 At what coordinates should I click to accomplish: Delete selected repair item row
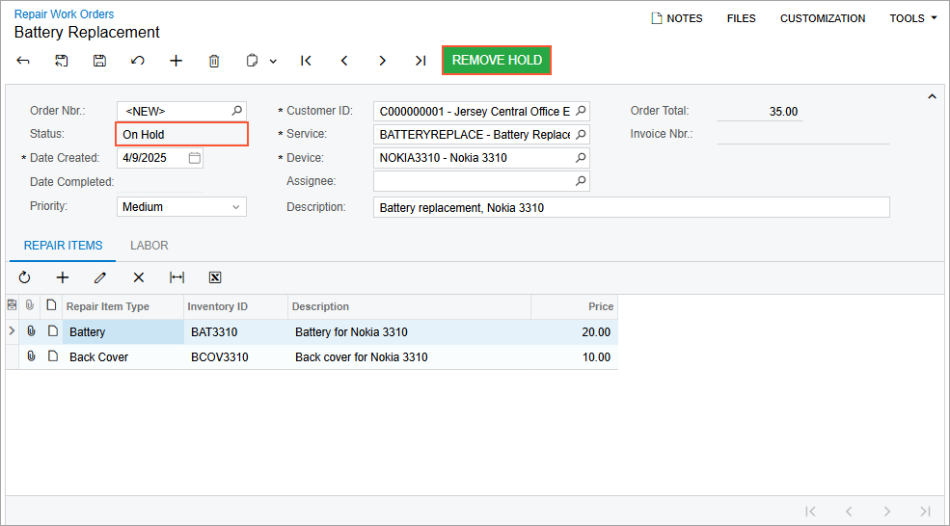139,277
